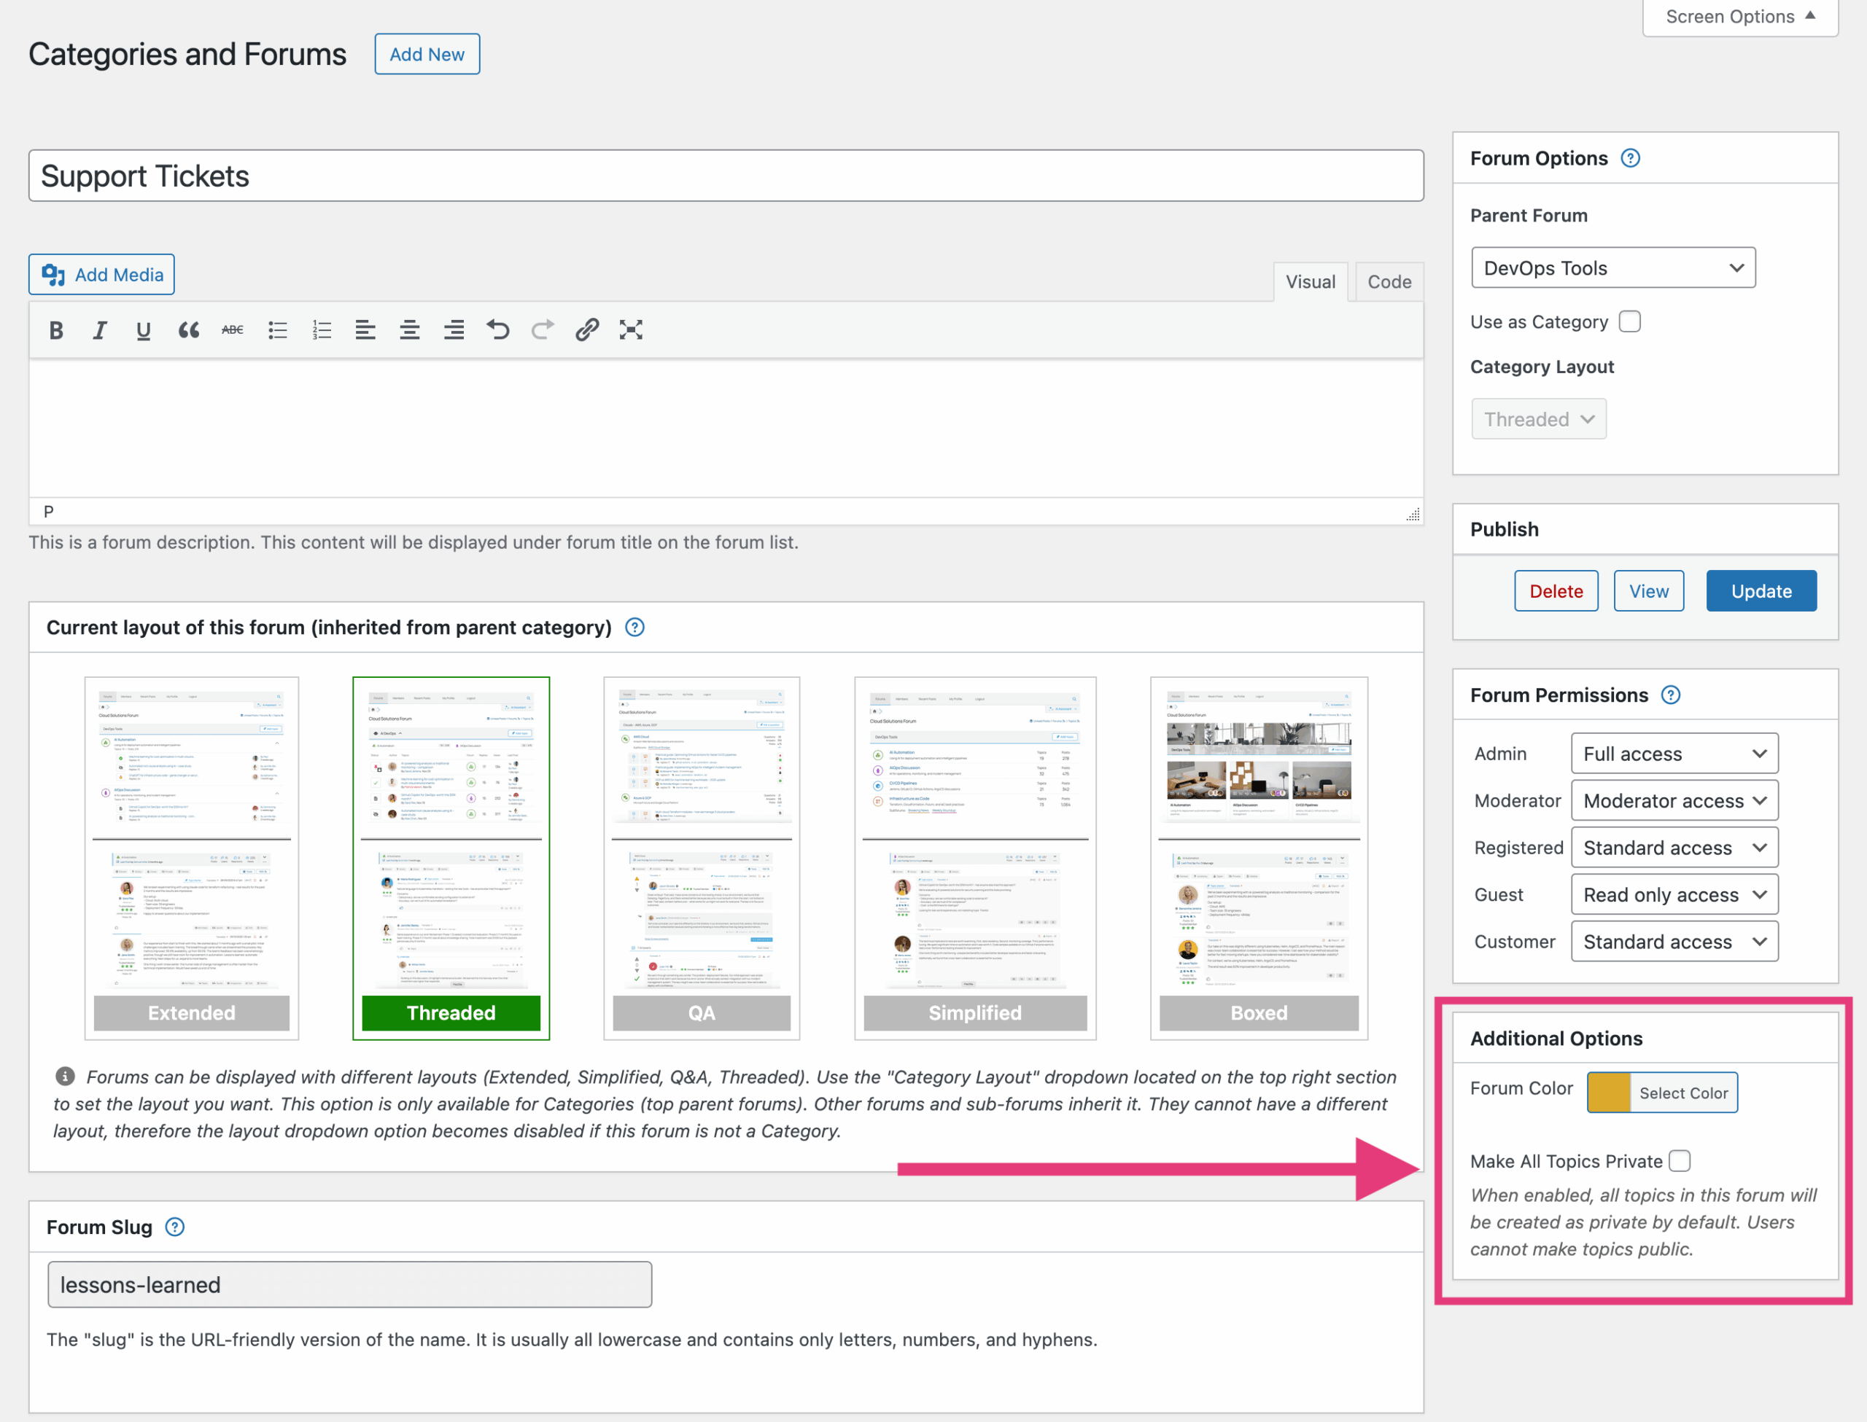1867x1422 pixels.
Task: Switch to the Code editor tab
Action: (1389, 282)
